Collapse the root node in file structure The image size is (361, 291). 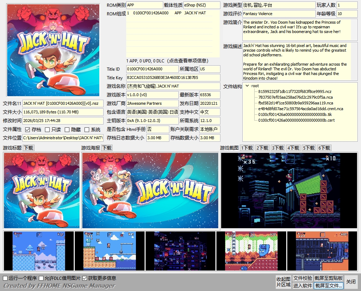coord(247,86)
